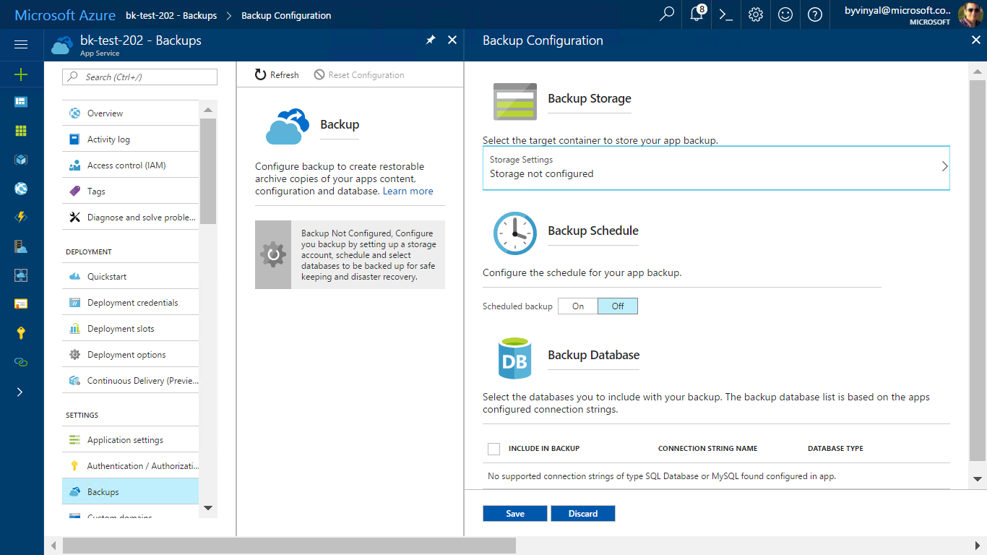
Task: Click the Refresh toolbar button
Action: pos(277,75)
